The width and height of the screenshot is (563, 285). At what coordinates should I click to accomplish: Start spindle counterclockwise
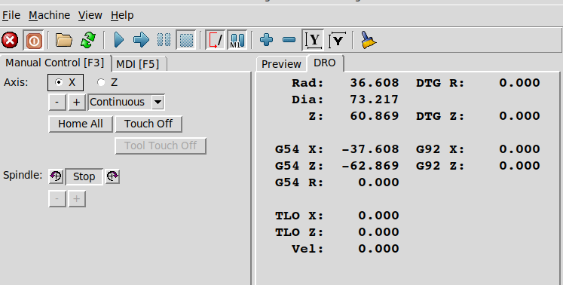(56, 176)
